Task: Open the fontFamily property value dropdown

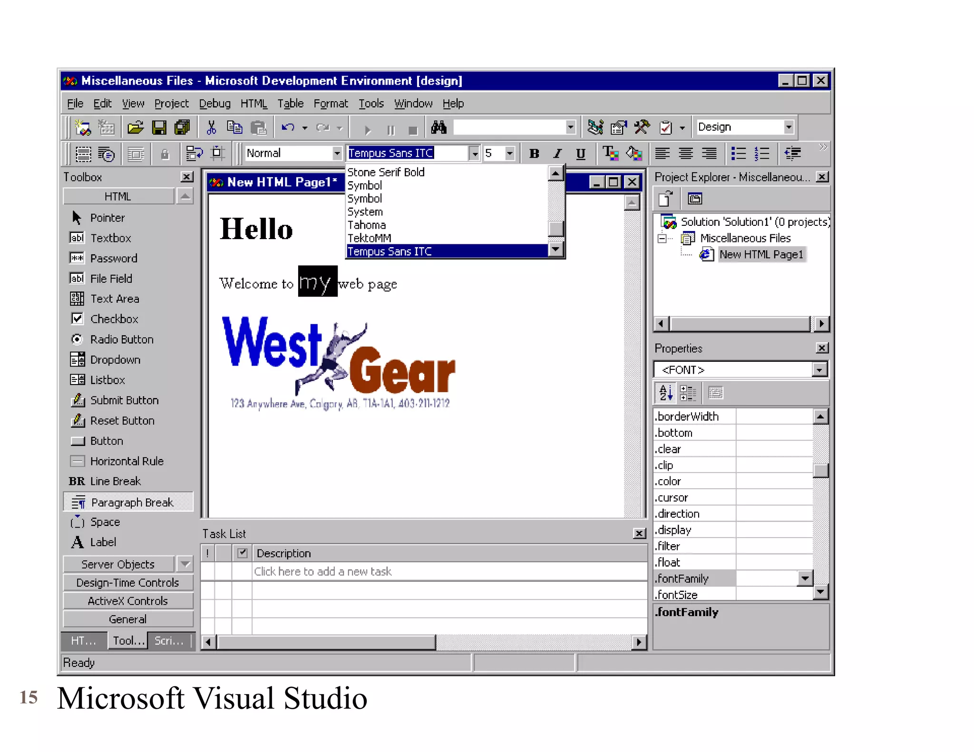Action: pos(805,578)
